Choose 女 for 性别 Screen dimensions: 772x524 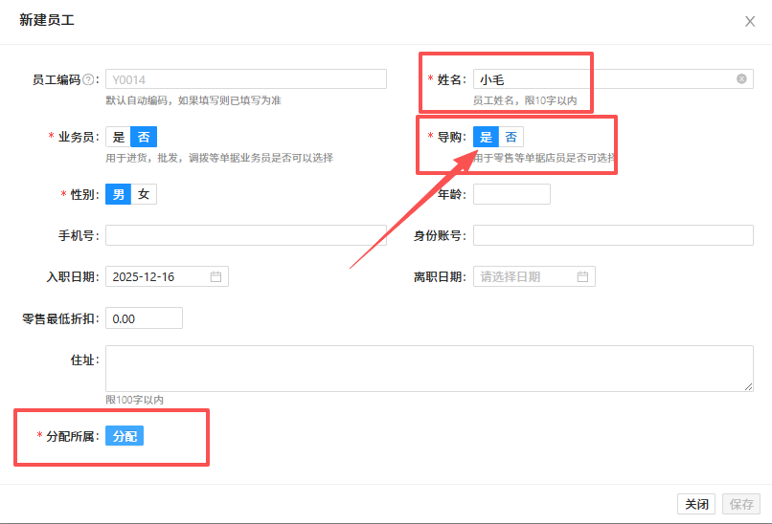(x=144, y=194)
